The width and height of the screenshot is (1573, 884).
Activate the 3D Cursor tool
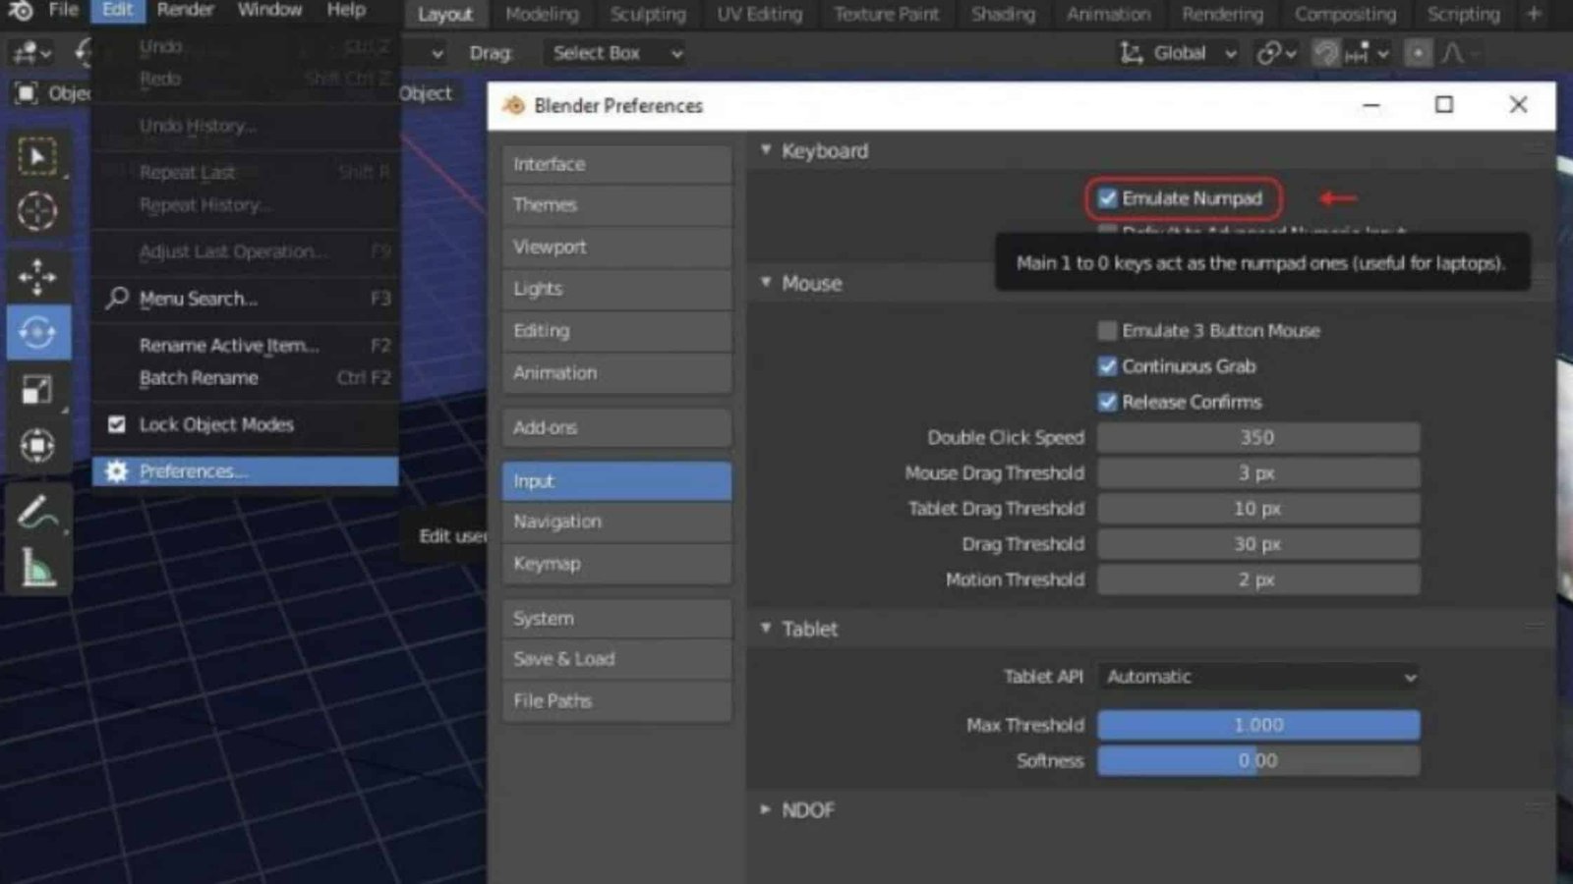(x=38, y=211)
